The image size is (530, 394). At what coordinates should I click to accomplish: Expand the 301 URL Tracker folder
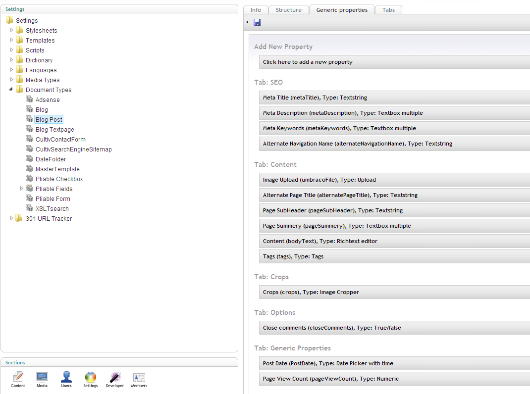click(12, 218)
